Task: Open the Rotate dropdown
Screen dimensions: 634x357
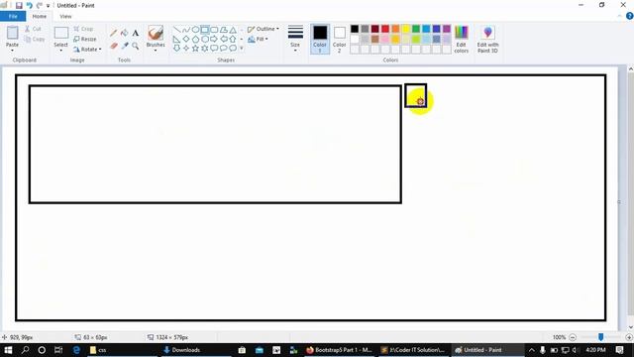Action: [x=88, y=50]
